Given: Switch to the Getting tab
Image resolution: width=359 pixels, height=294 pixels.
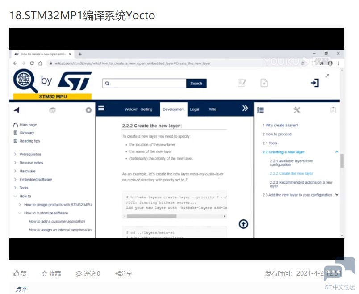Looking at the screenshot, I should [146, 109].
